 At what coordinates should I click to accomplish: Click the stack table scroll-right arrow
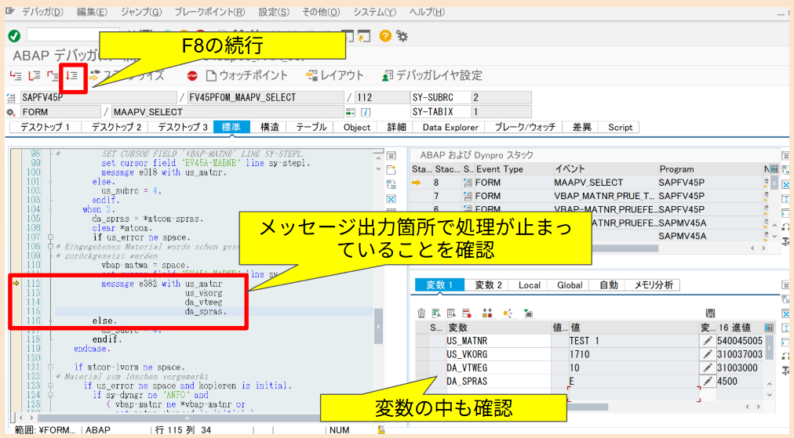point(763,248)
